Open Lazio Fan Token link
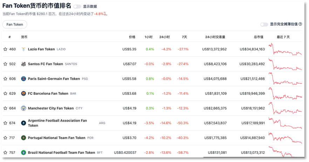 point(41,49)
